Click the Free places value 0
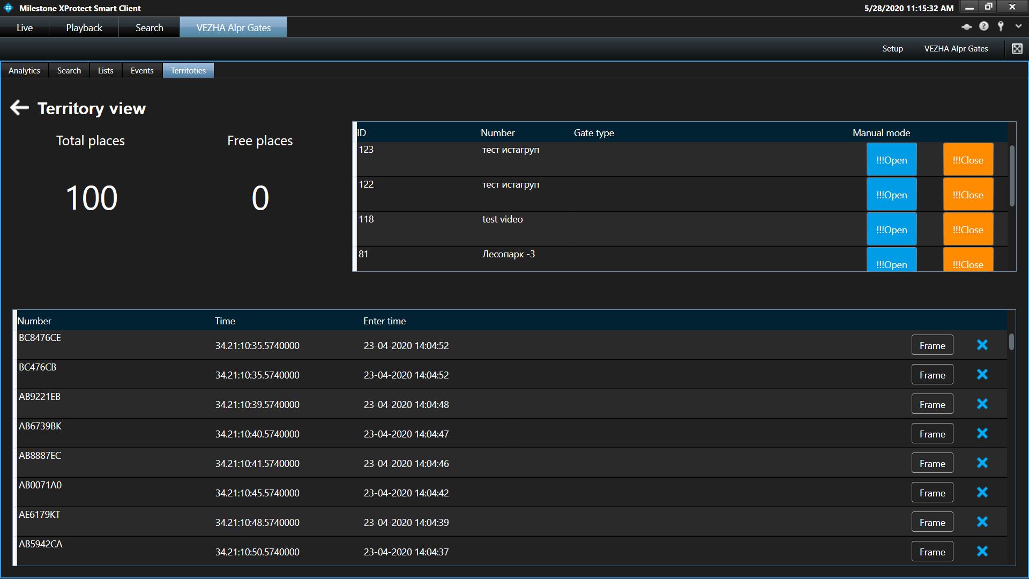Viewport: 1029px width, 579px height. pos(260,197)
